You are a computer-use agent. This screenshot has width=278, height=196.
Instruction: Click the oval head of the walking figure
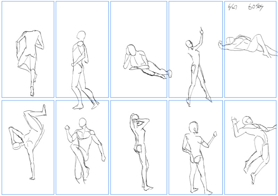point(81,35)
